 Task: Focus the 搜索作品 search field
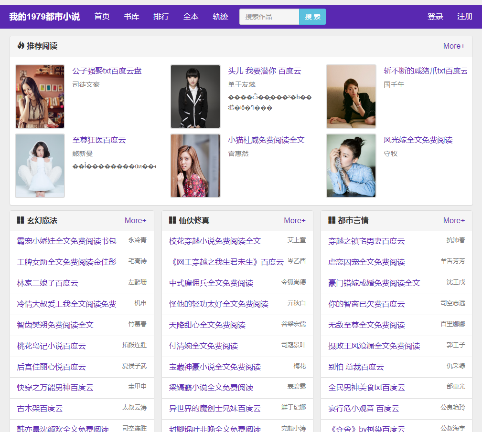[x=269, y=17]
